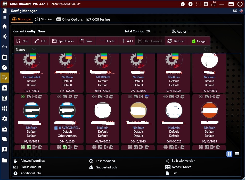Open the grid layout panel sidebar icon

[5, 98]
